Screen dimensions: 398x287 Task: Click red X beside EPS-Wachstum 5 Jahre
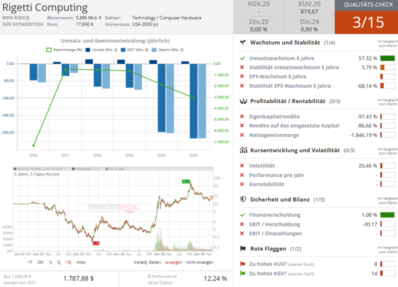tap(242, 77)
